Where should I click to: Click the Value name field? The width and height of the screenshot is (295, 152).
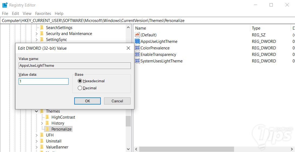pos(75,66)
